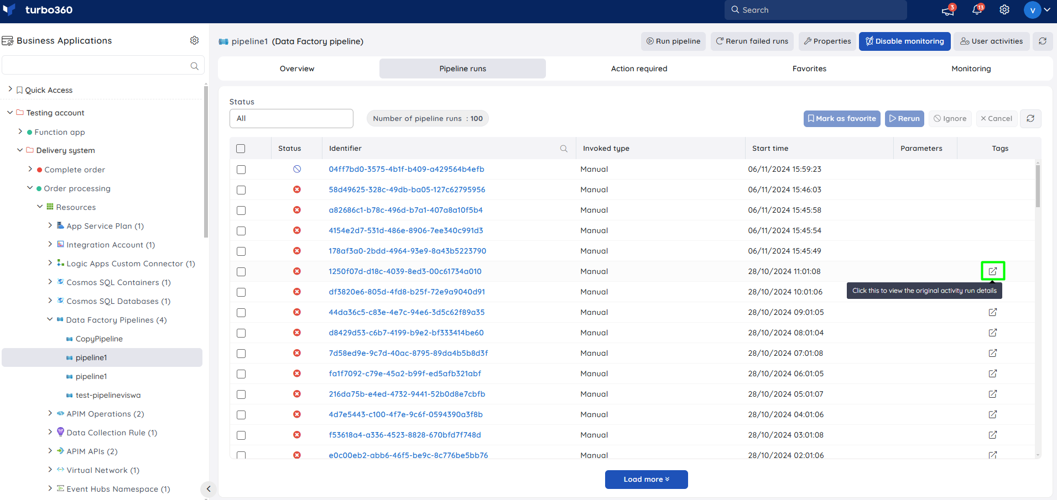Select checkbox for run df3820e6
The image size is (1057, 500).
coord(241,292)
